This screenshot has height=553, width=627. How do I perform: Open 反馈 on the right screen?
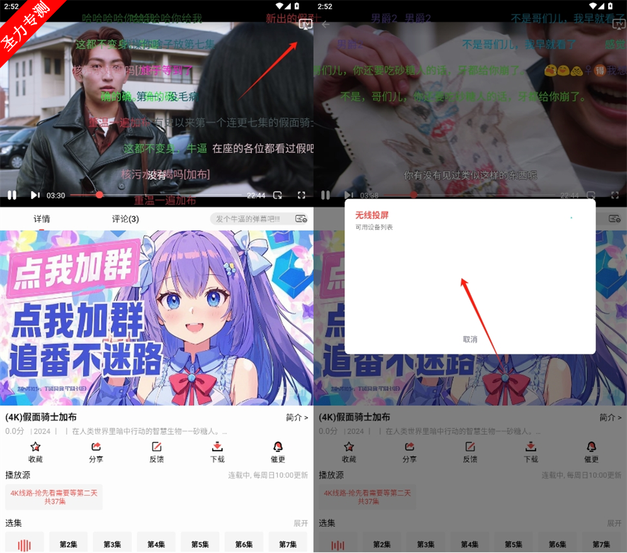tap(470, 452)
